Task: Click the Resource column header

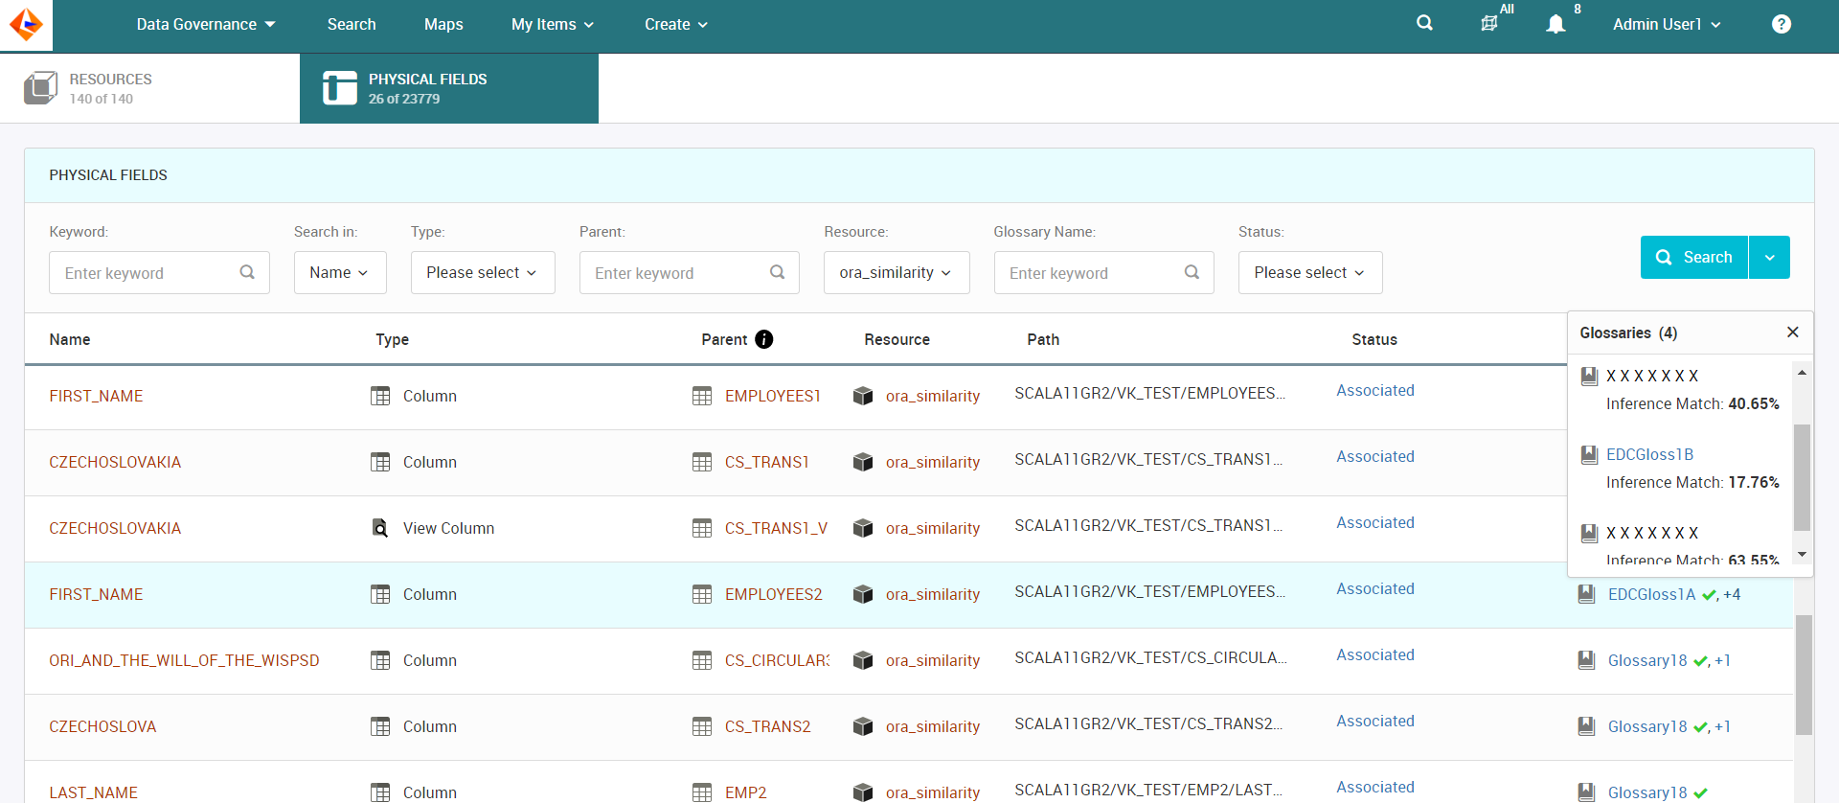Action: point(897,339)
